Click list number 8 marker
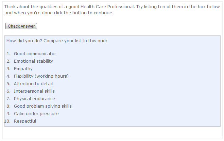The width and height of the screenshot is (224, 141). click(8, 106)
